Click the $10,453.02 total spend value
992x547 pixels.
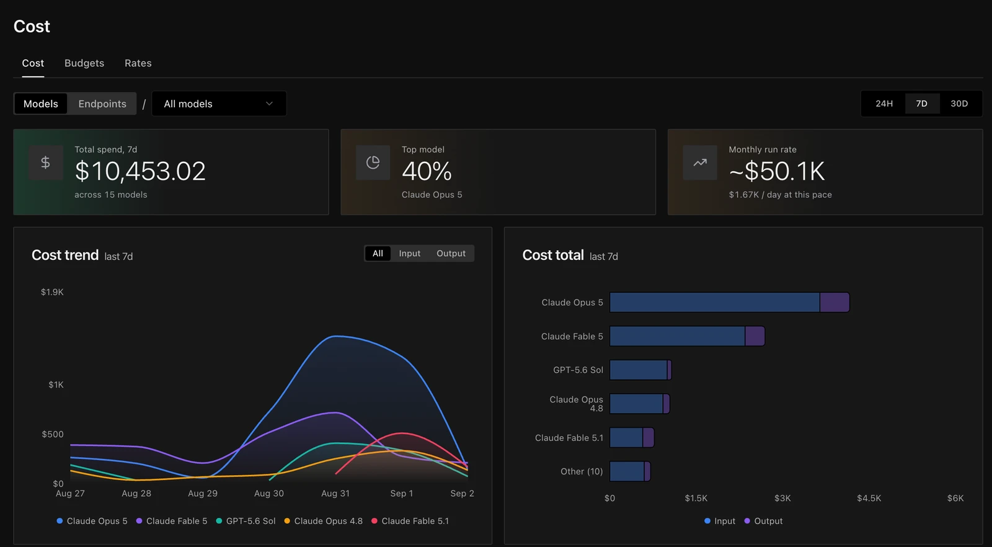click(140, 171)
